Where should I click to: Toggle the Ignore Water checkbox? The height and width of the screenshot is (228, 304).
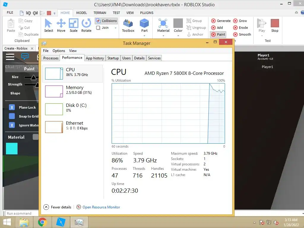(x=12, y=125)
